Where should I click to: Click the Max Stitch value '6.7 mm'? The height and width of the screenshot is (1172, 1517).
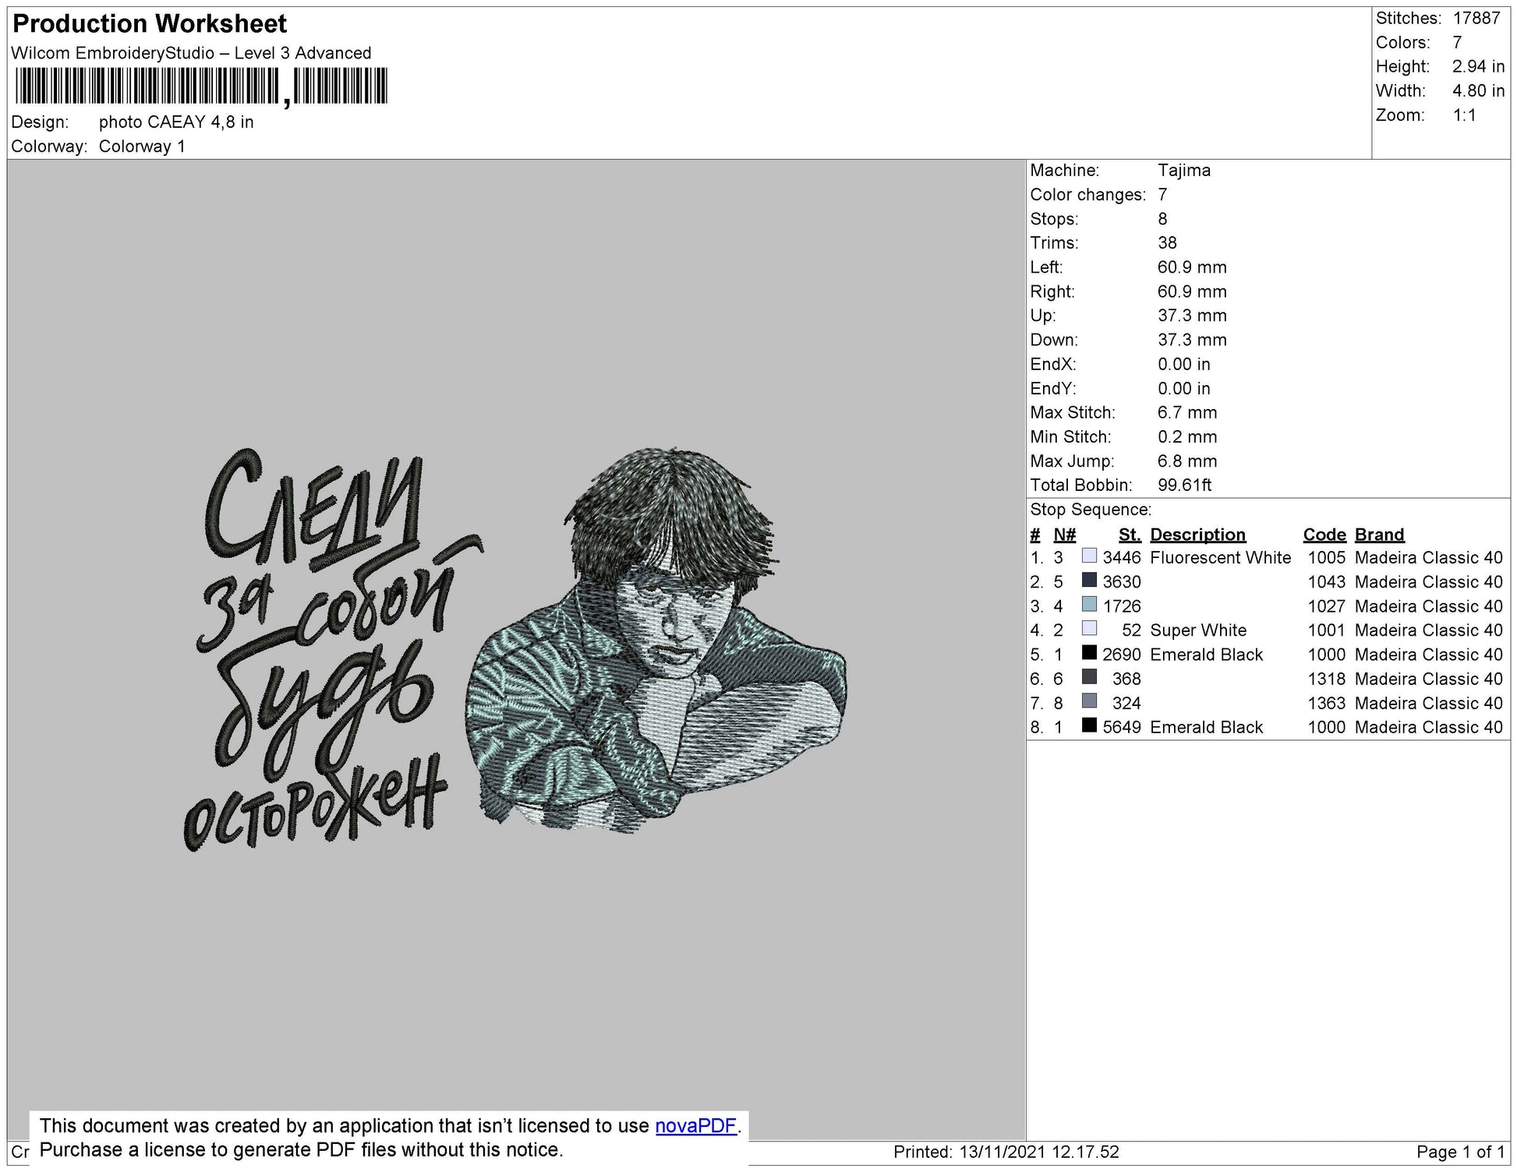click(1187, 413)
